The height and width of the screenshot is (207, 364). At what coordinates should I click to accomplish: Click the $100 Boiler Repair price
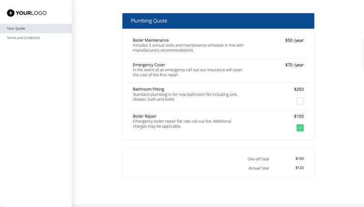[298, 116]
